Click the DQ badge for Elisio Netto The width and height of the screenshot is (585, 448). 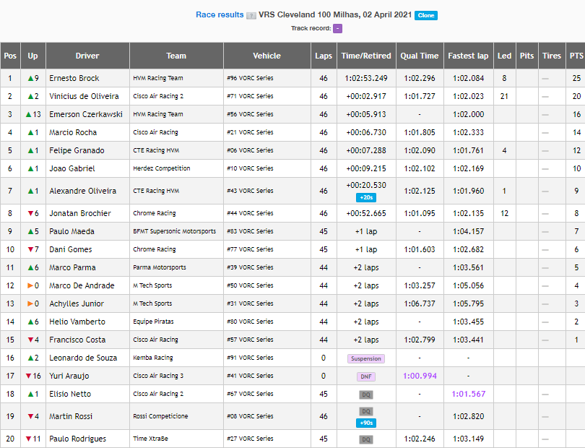[366, 395]
